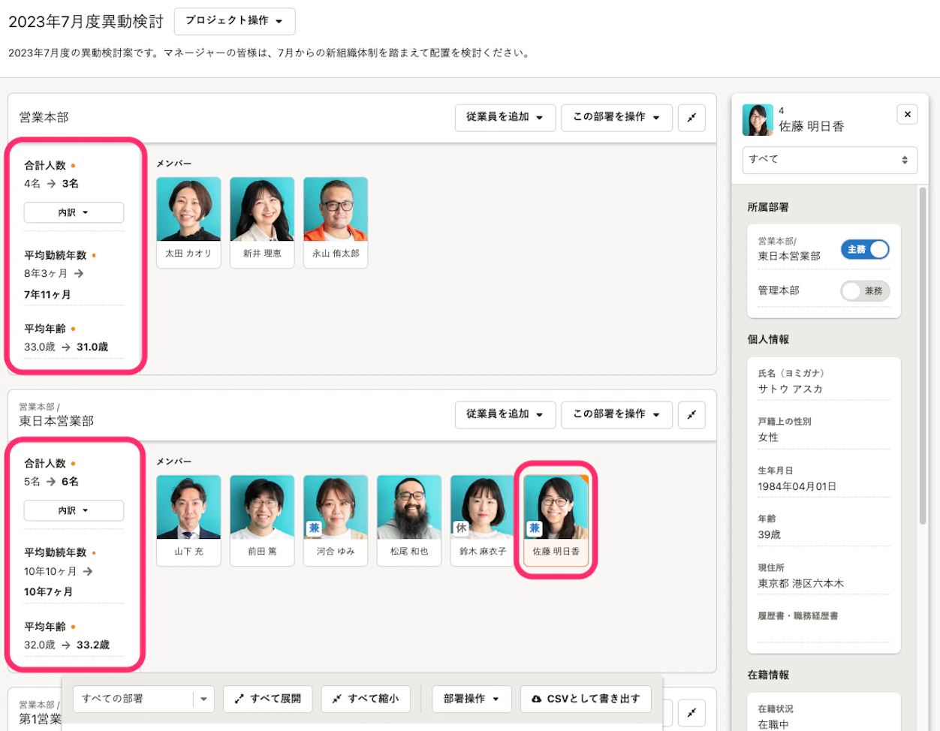Open the 部署操作 menu in the bottom toolbar

coord(472,699)
